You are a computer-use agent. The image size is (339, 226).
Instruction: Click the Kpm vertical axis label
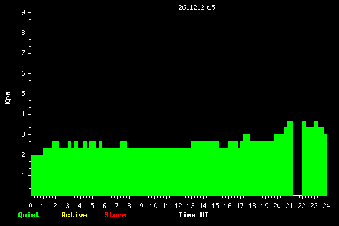point(8,98)
